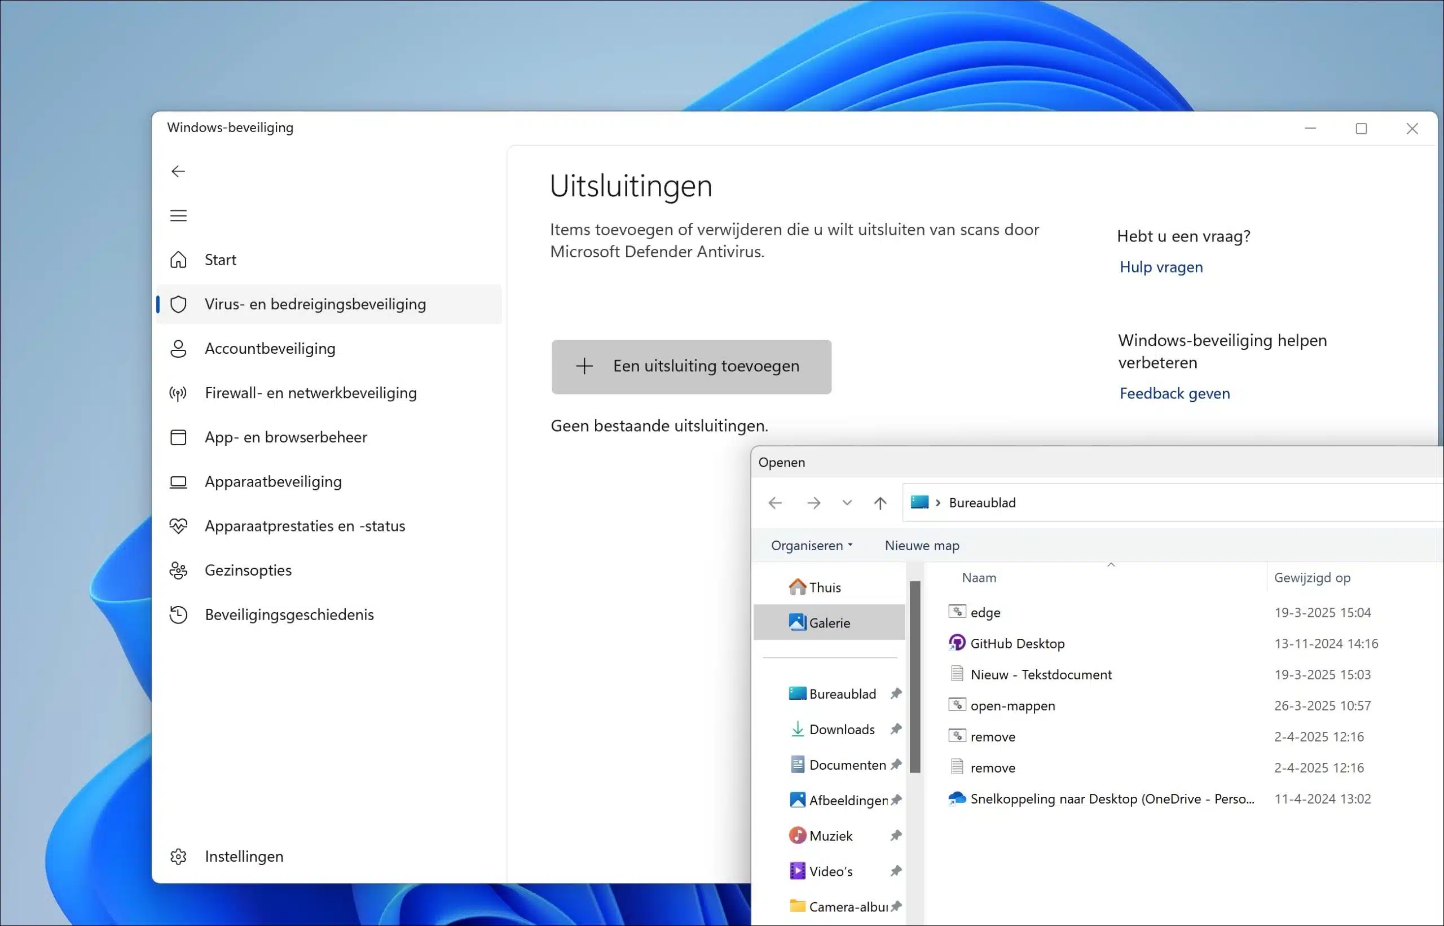Click the Gezinsopties family icon
Image resolution: width=1444 pixels, height=926 pixels.
178,570
